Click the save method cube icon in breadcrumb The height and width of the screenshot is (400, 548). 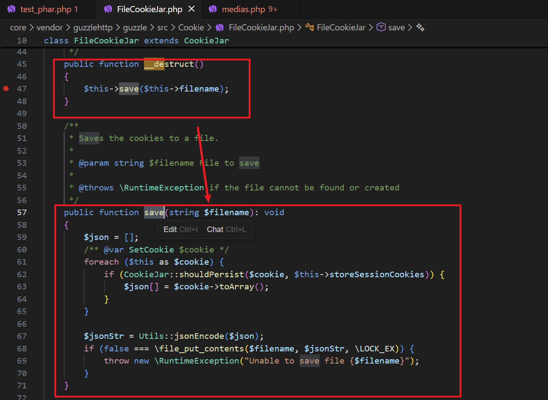381,28
